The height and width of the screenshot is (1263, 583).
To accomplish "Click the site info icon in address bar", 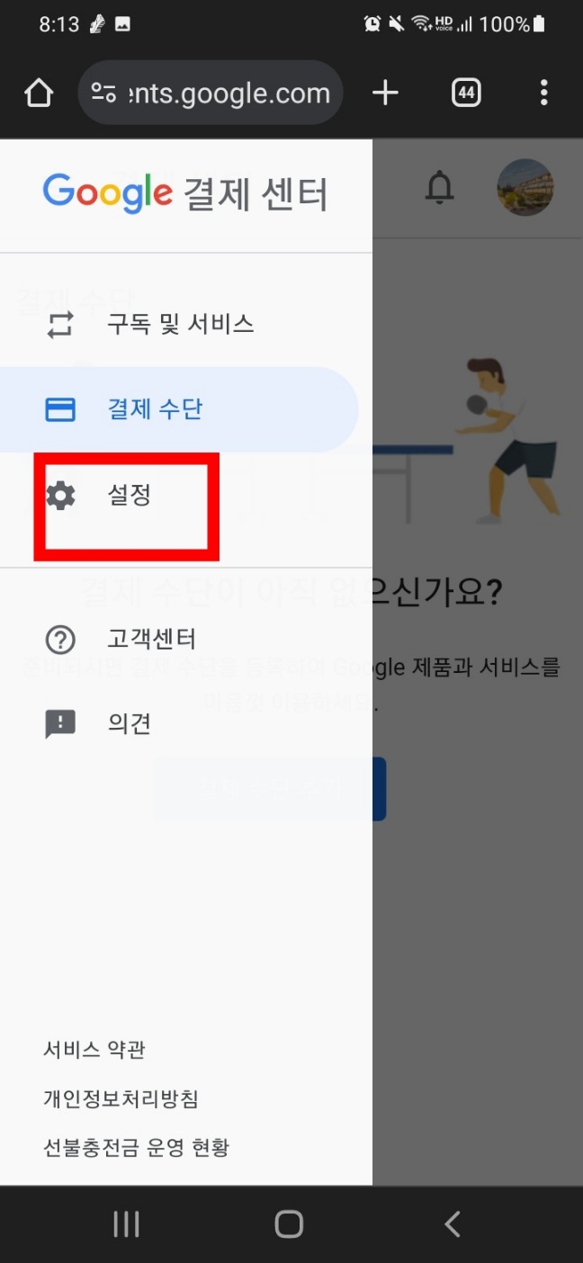I will click(104, 93).
